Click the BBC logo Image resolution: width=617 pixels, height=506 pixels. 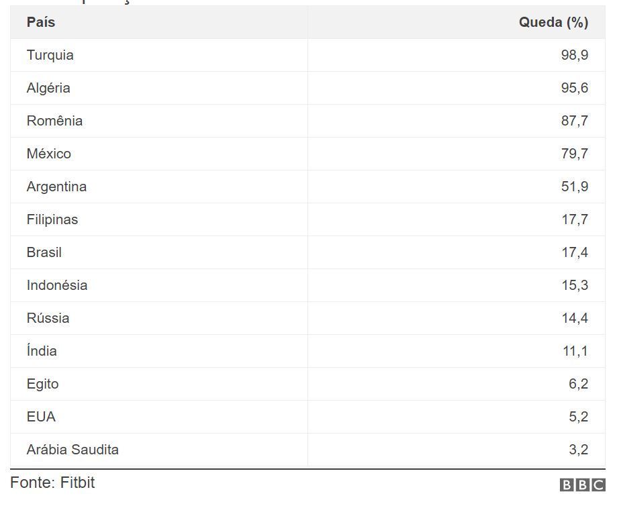click(x=582, y=485)
